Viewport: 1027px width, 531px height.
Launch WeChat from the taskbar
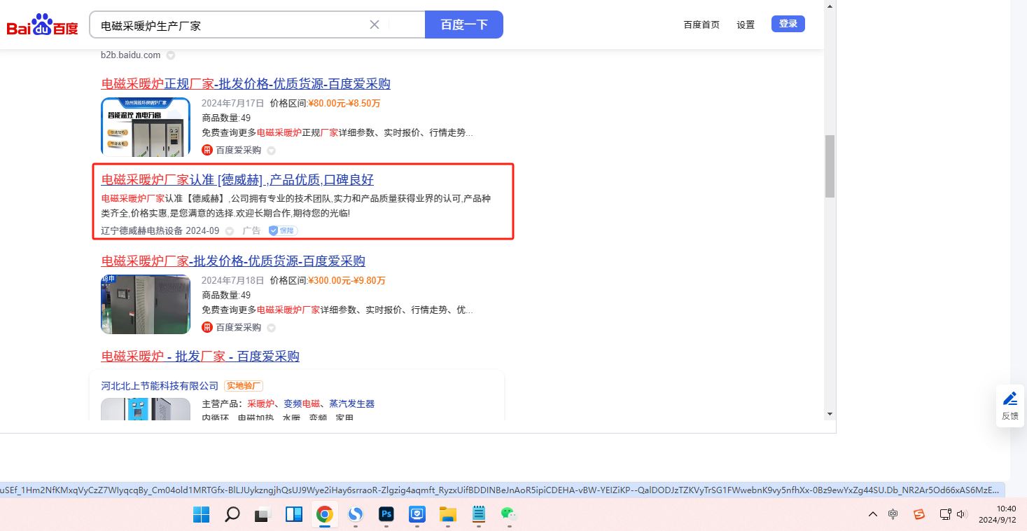point(508,515)
